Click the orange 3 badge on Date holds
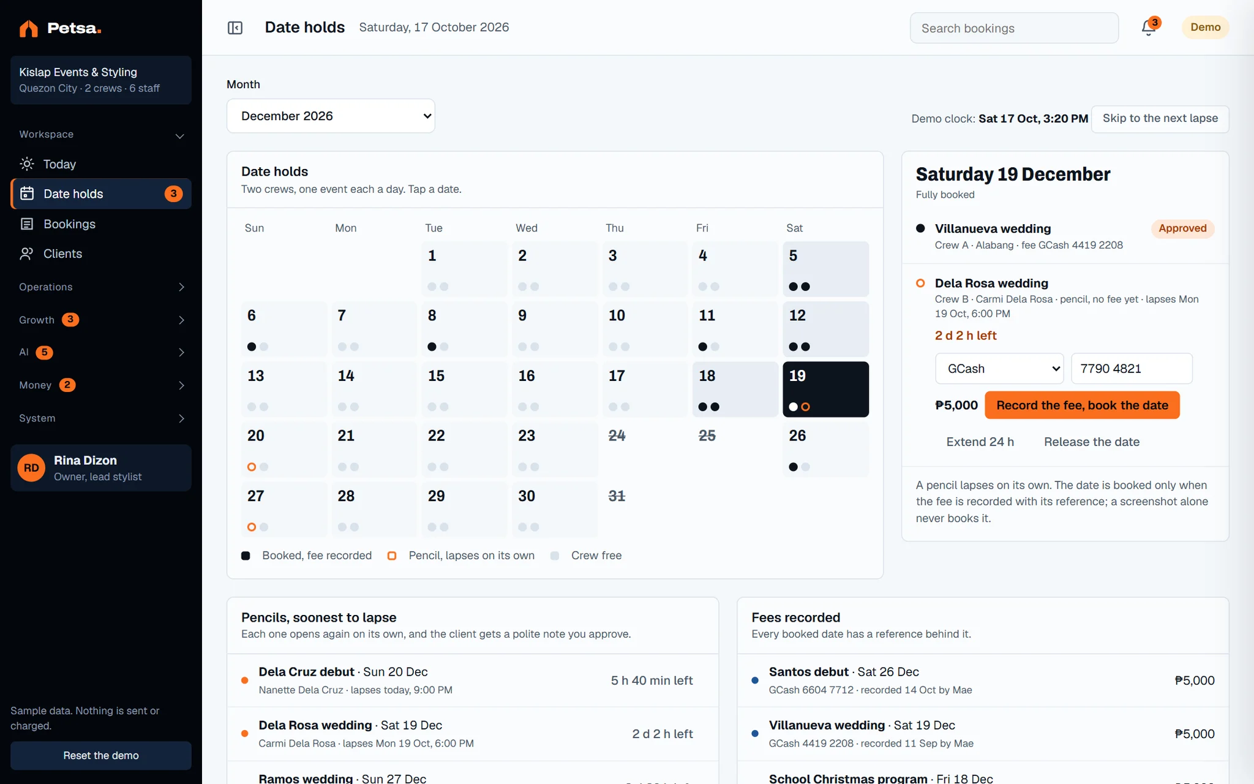 [173, 194]
